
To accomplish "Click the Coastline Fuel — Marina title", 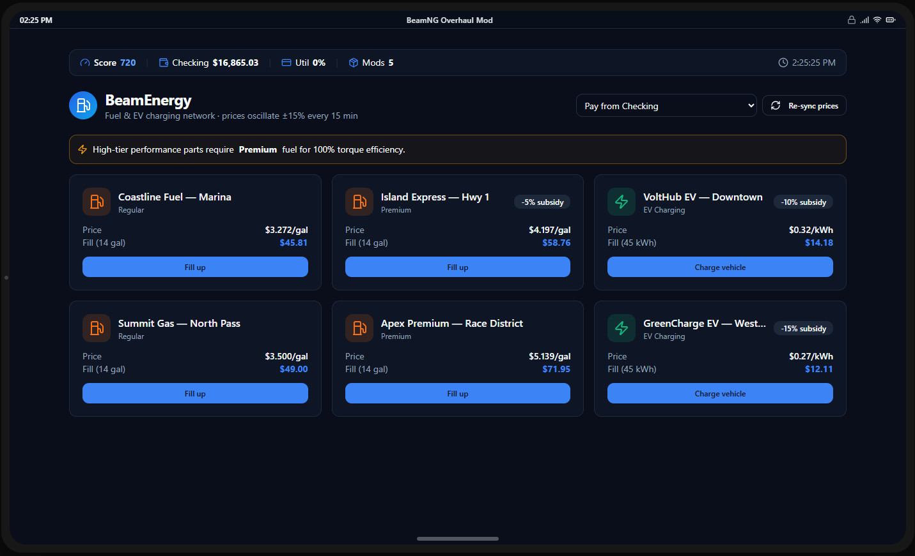I will (175, 197).
